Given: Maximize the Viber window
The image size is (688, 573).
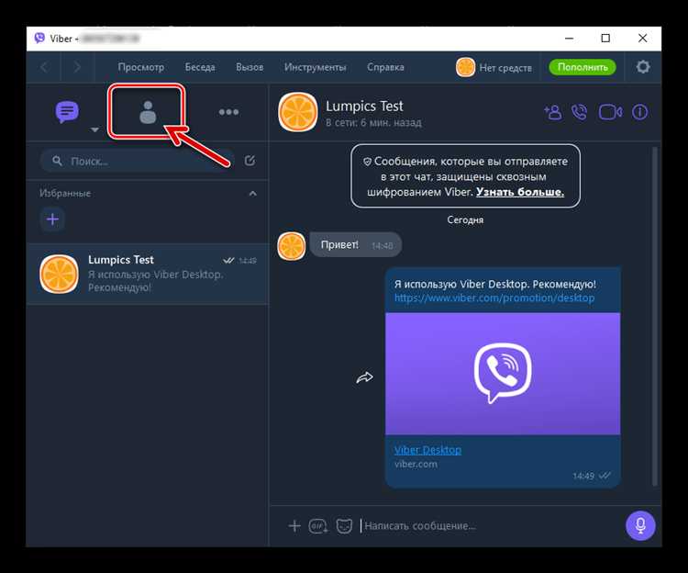Looking at the screenshot, I should coord(605,39).
